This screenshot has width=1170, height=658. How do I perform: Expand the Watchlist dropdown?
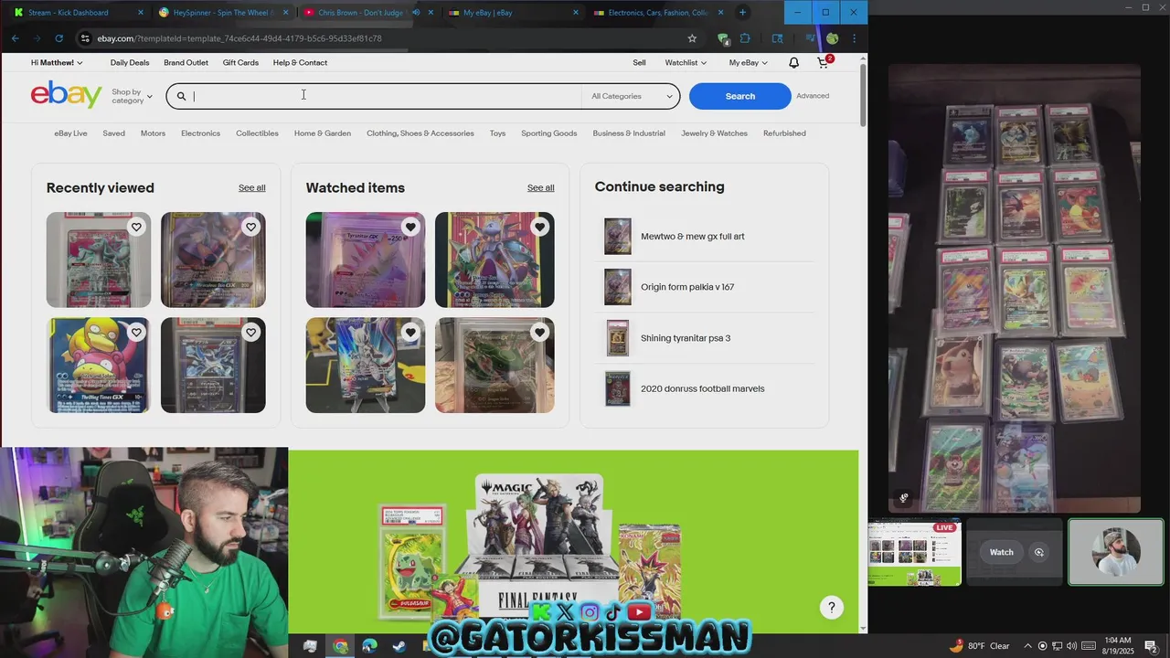click(x=686, y=63)
